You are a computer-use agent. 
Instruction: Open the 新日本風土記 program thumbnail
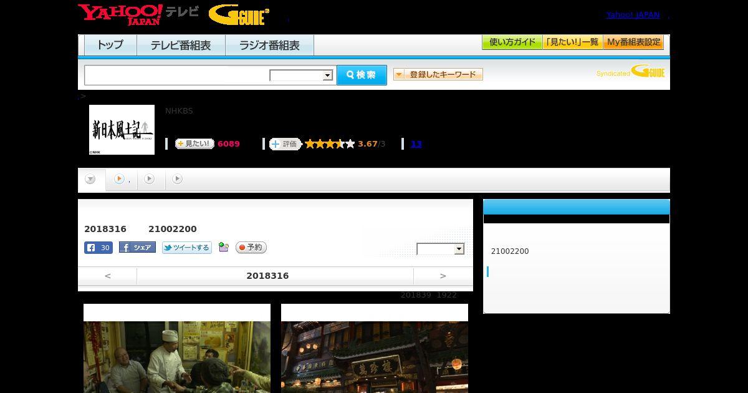(x=122, y=130)
